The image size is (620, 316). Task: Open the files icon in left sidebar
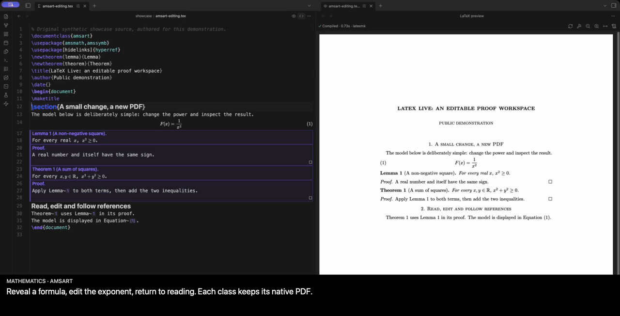point(6,16)
